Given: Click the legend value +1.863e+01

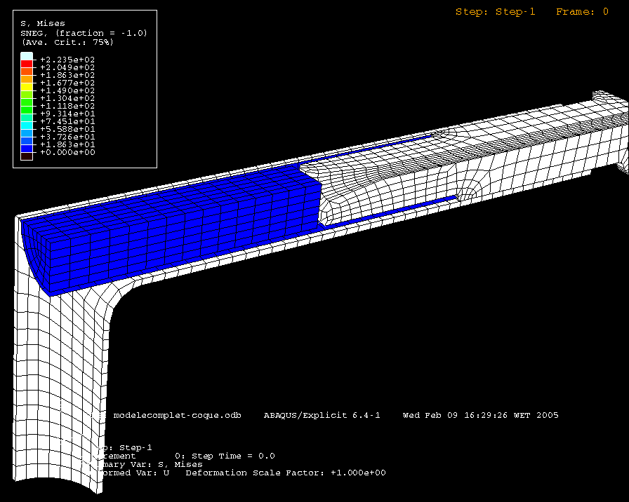Looking at the screenshot, I should click(67, 144).
